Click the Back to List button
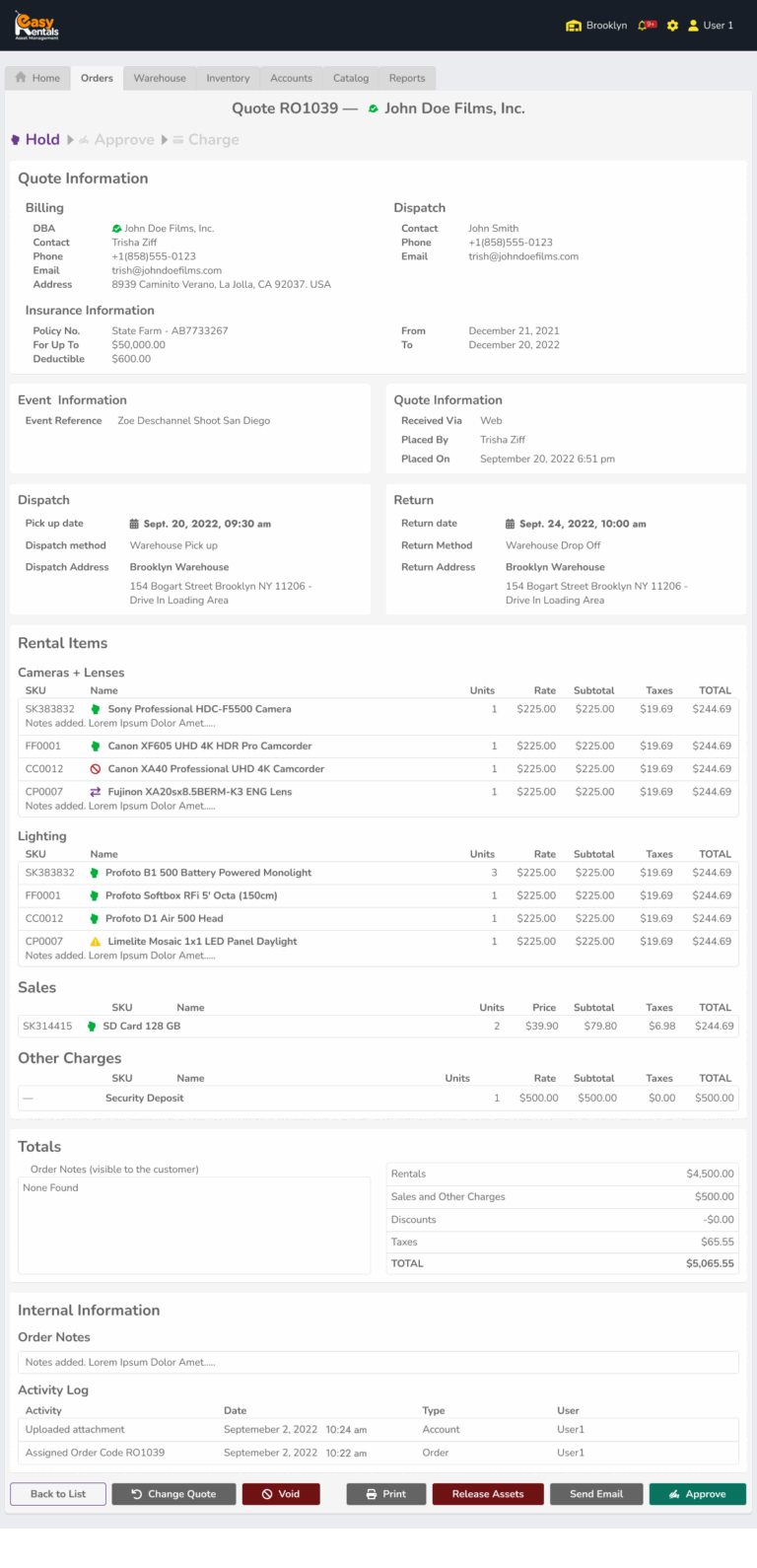The image size is (757, 1568). (x=58, y=1494)
